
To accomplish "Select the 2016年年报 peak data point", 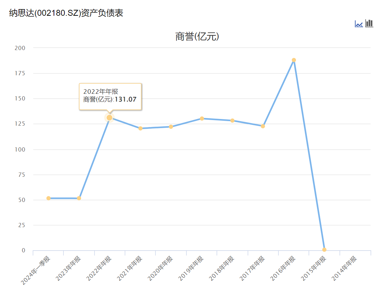I will pyautogui.click(x=294, y=60).
